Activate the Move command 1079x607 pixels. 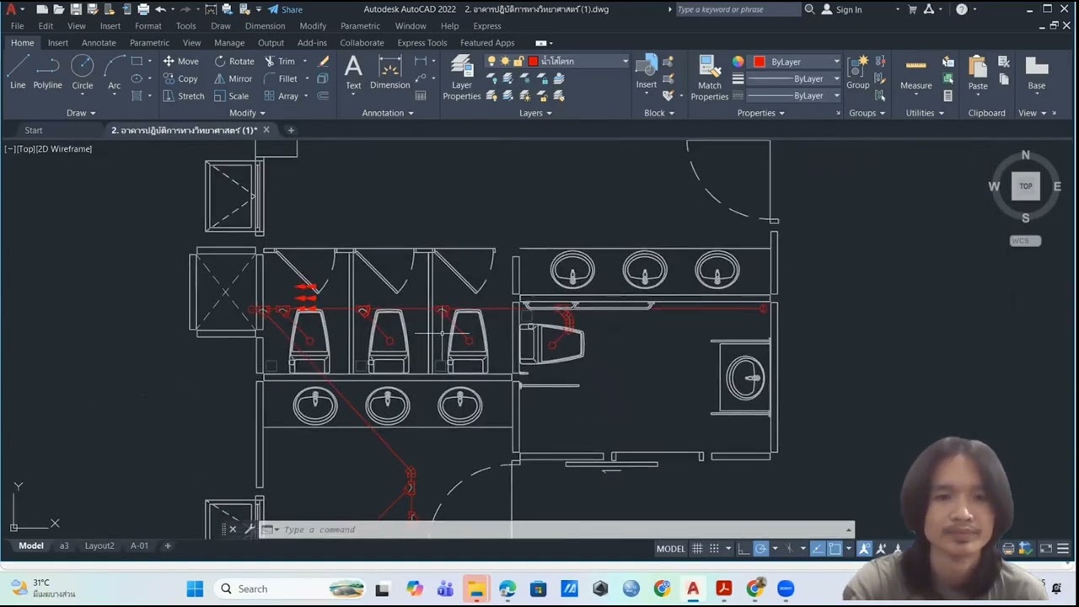click(x=180, y=61)
